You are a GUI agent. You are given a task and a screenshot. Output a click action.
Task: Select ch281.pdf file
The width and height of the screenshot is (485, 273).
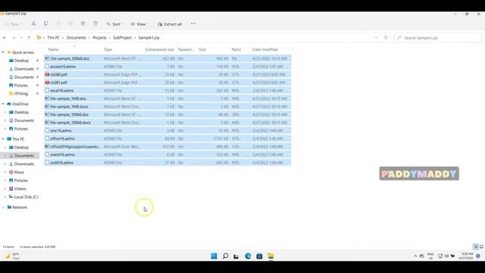click(x=167, y=83)
